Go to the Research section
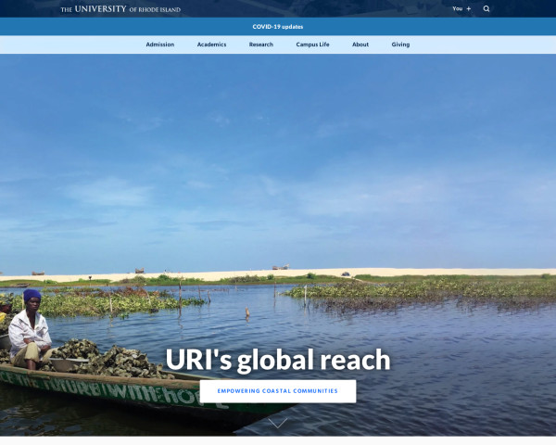 [x=261, y=44]
